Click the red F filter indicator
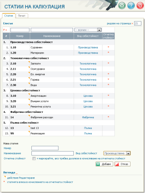The image size is (145, 193). [x=5, y=30]
